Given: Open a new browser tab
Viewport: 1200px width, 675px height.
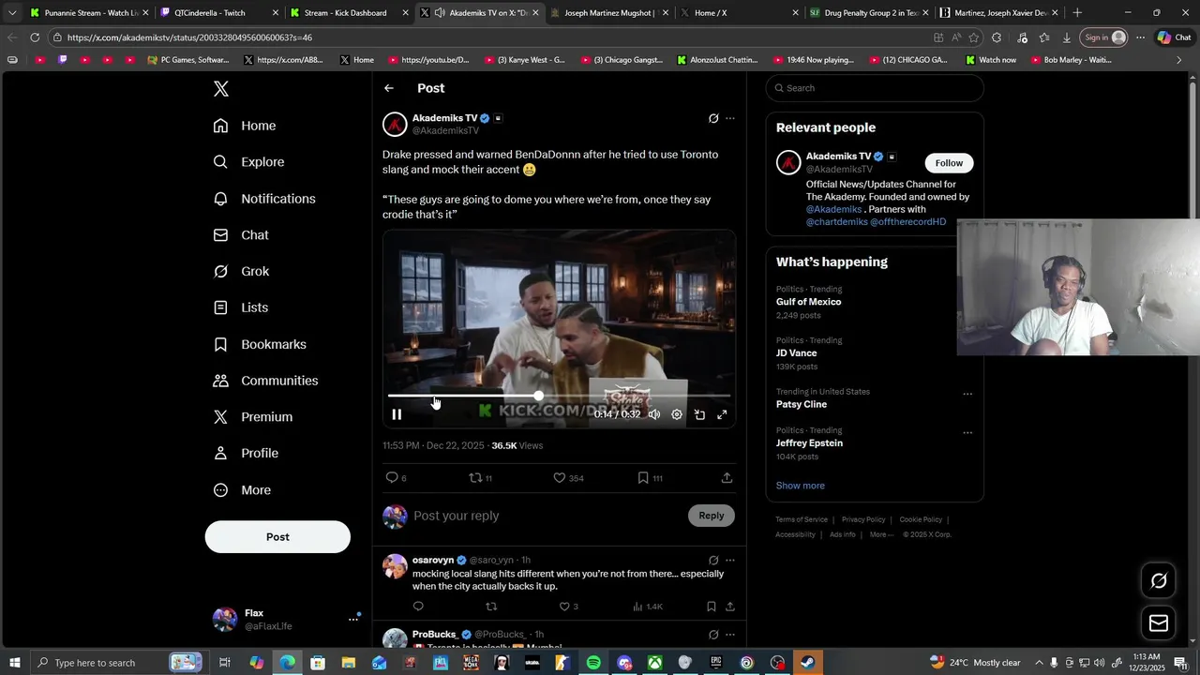Looking at the screenshot, I should 1077,13.
